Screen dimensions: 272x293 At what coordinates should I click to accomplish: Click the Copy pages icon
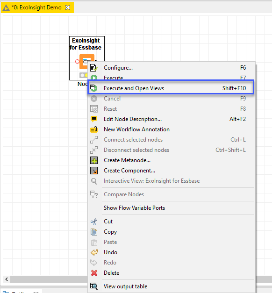(x=94, y=232)
